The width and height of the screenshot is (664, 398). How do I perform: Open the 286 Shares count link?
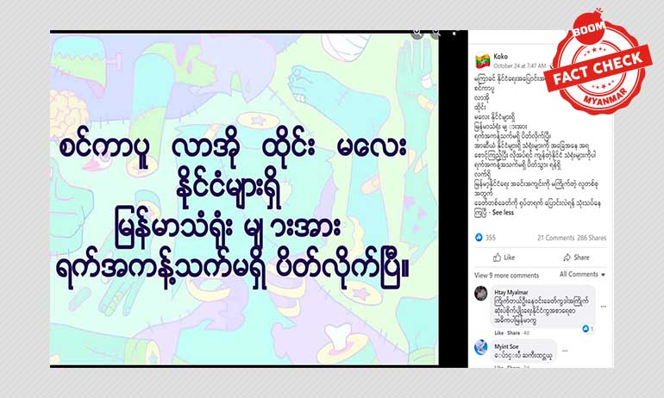(592, 238)
